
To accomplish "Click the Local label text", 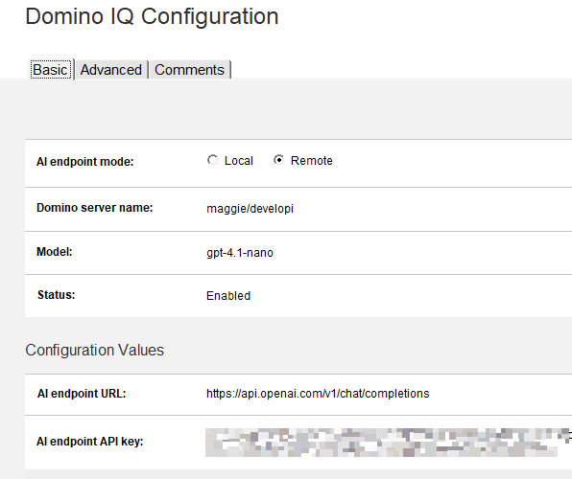I will (239, 161).
